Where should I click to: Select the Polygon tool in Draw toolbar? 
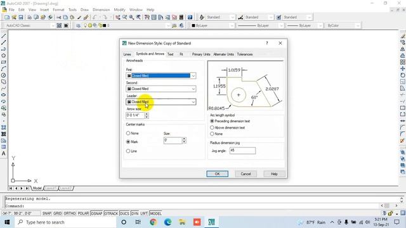coord(4,56)
